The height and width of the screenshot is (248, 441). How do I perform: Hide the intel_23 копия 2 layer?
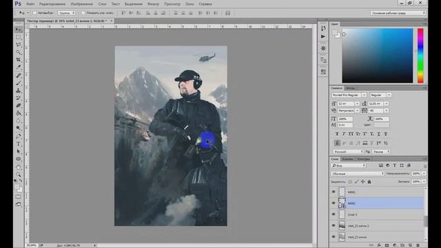(x=334, y=225)
